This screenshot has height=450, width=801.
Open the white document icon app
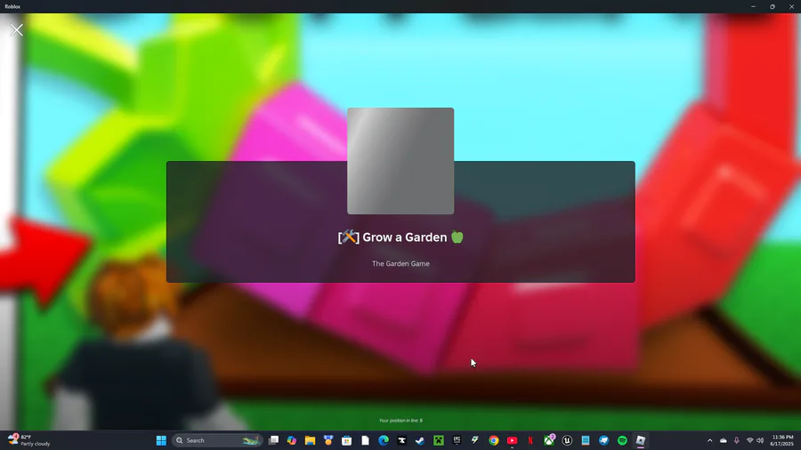click(x=365, y=440)
